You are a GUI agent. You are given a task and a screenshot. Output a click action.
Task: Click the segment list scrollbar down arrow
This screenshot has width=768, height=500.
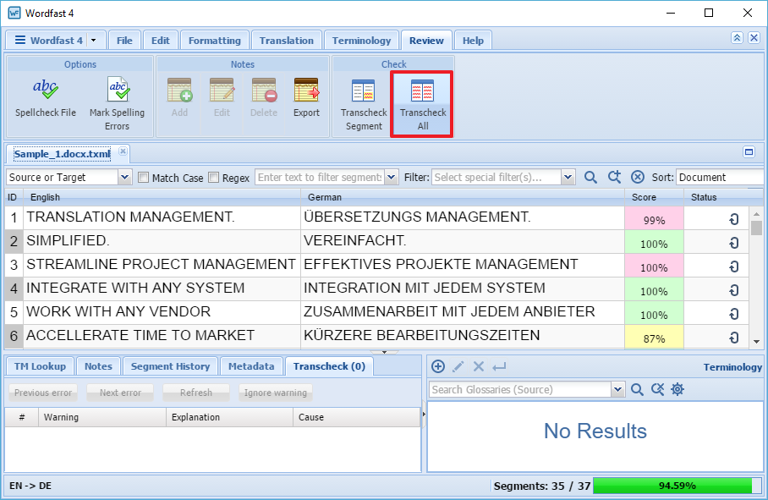point(756,341)
